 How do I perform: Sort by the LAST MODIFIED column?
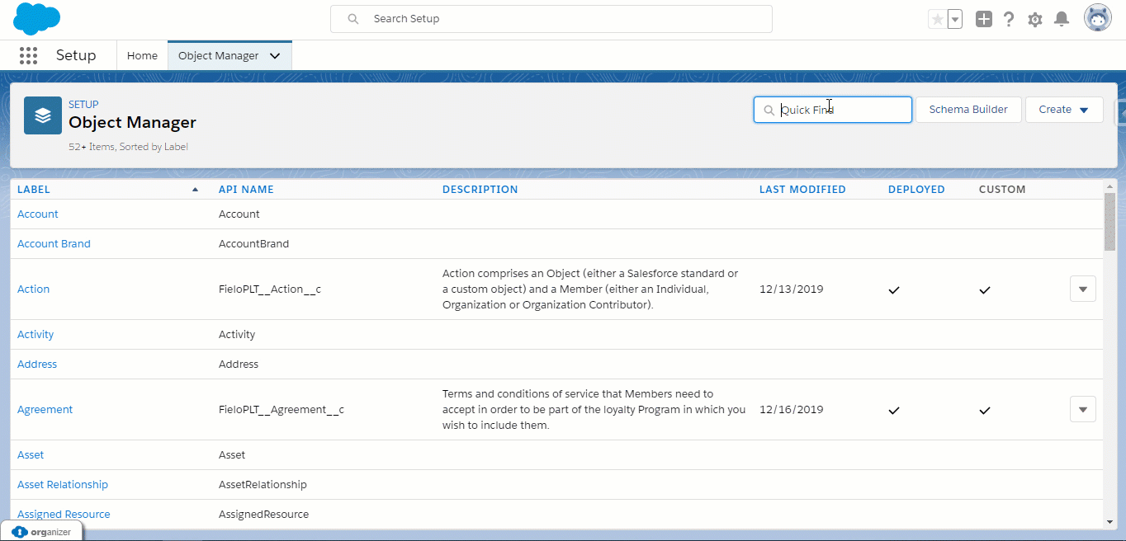802,189
